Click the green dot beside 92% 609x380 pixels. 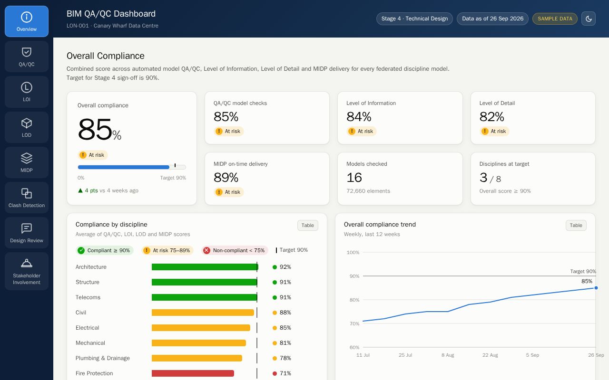pos(275,267)
